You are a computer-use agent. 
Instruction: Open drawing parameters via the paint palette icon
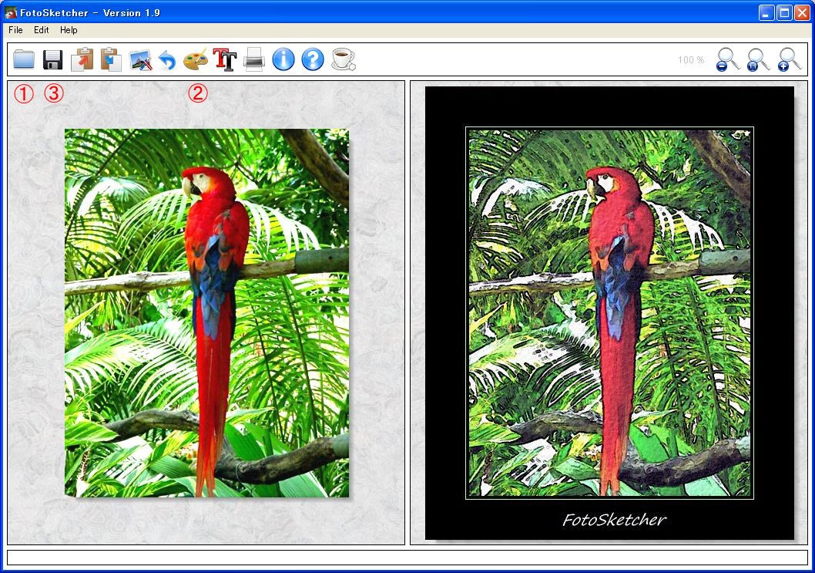[x=196, y=59]
